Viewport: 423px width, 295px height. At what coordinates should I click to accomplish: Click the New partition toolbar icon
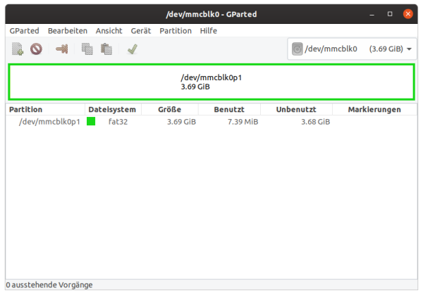[18, 49]
